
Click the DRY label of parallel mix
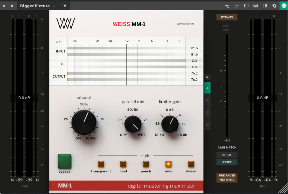click(x=123, y=135)
